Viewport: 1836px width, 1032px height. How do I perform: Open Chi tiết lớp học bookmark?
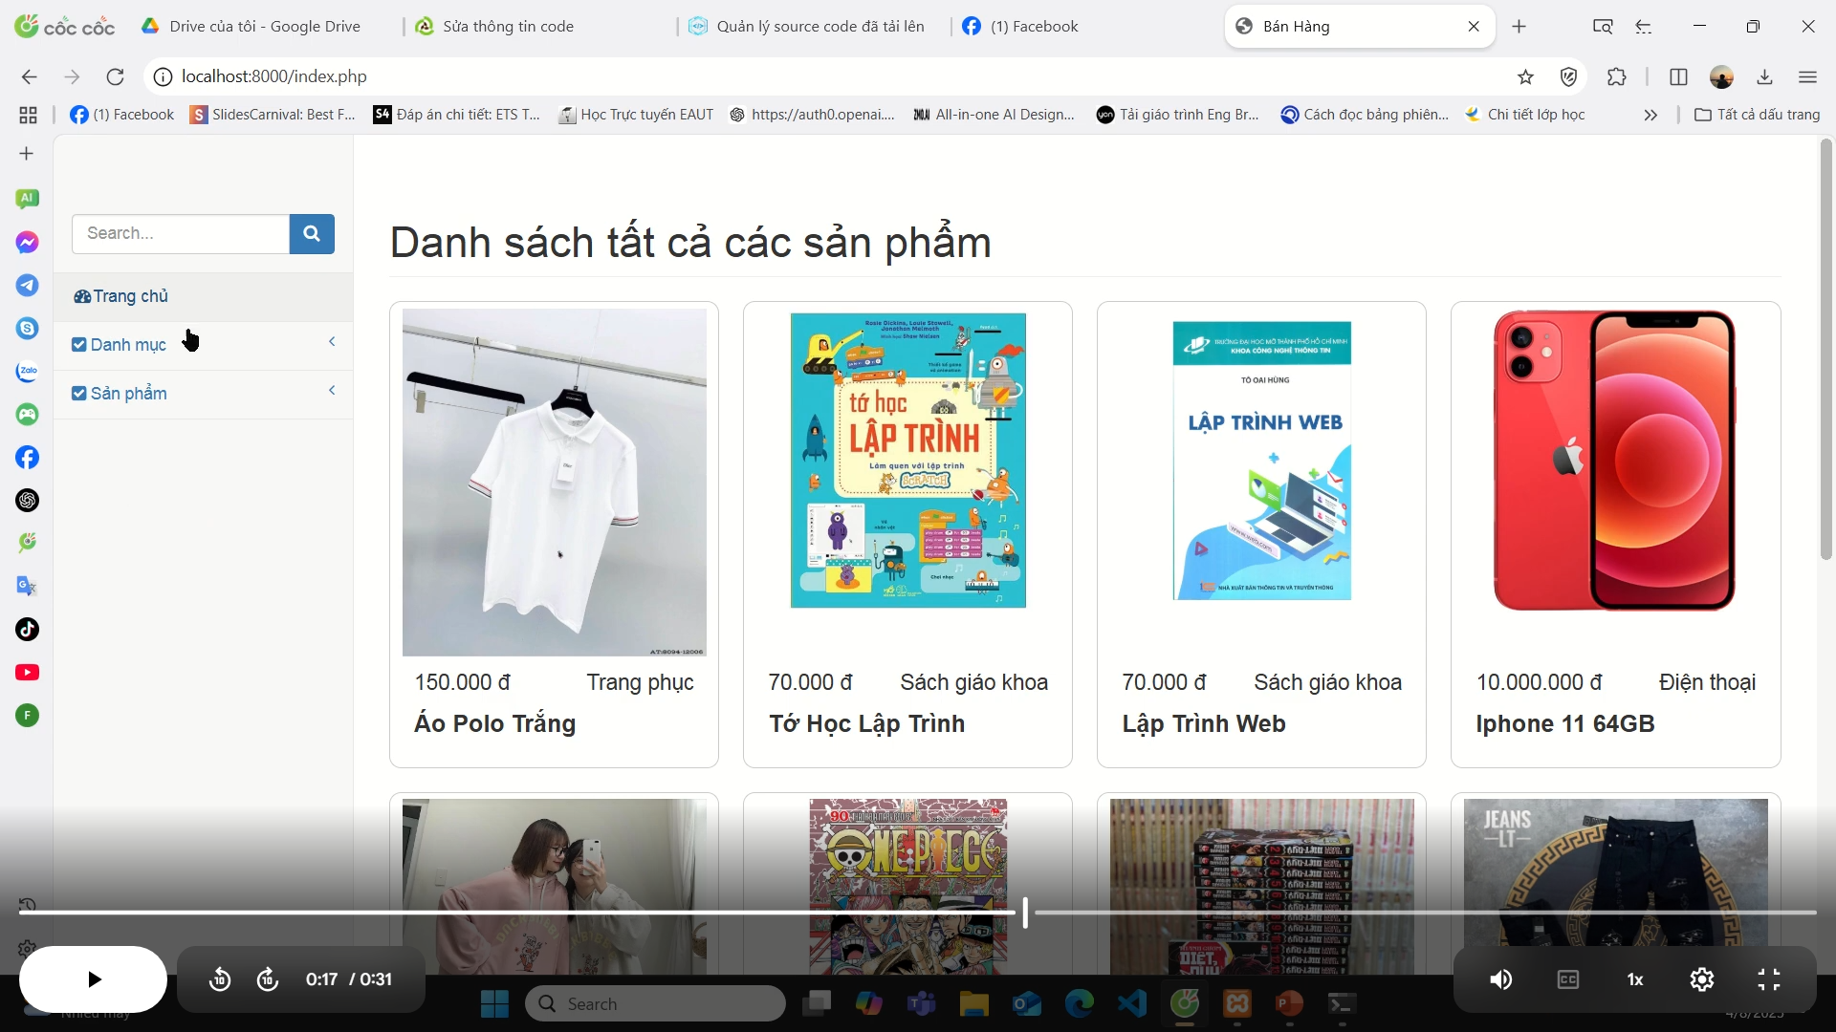pos(1526,115)
